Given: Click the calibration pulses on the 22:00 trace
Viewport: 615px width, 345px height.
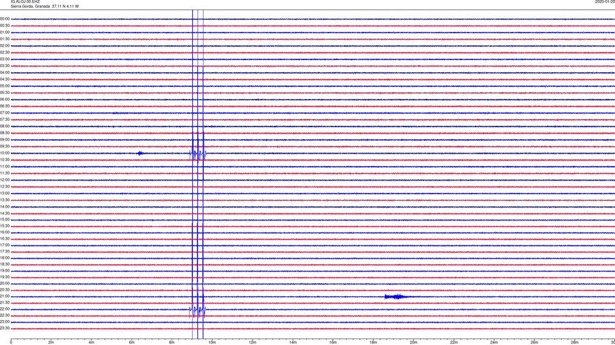Looking at the screenshot, I should [198, 311].
